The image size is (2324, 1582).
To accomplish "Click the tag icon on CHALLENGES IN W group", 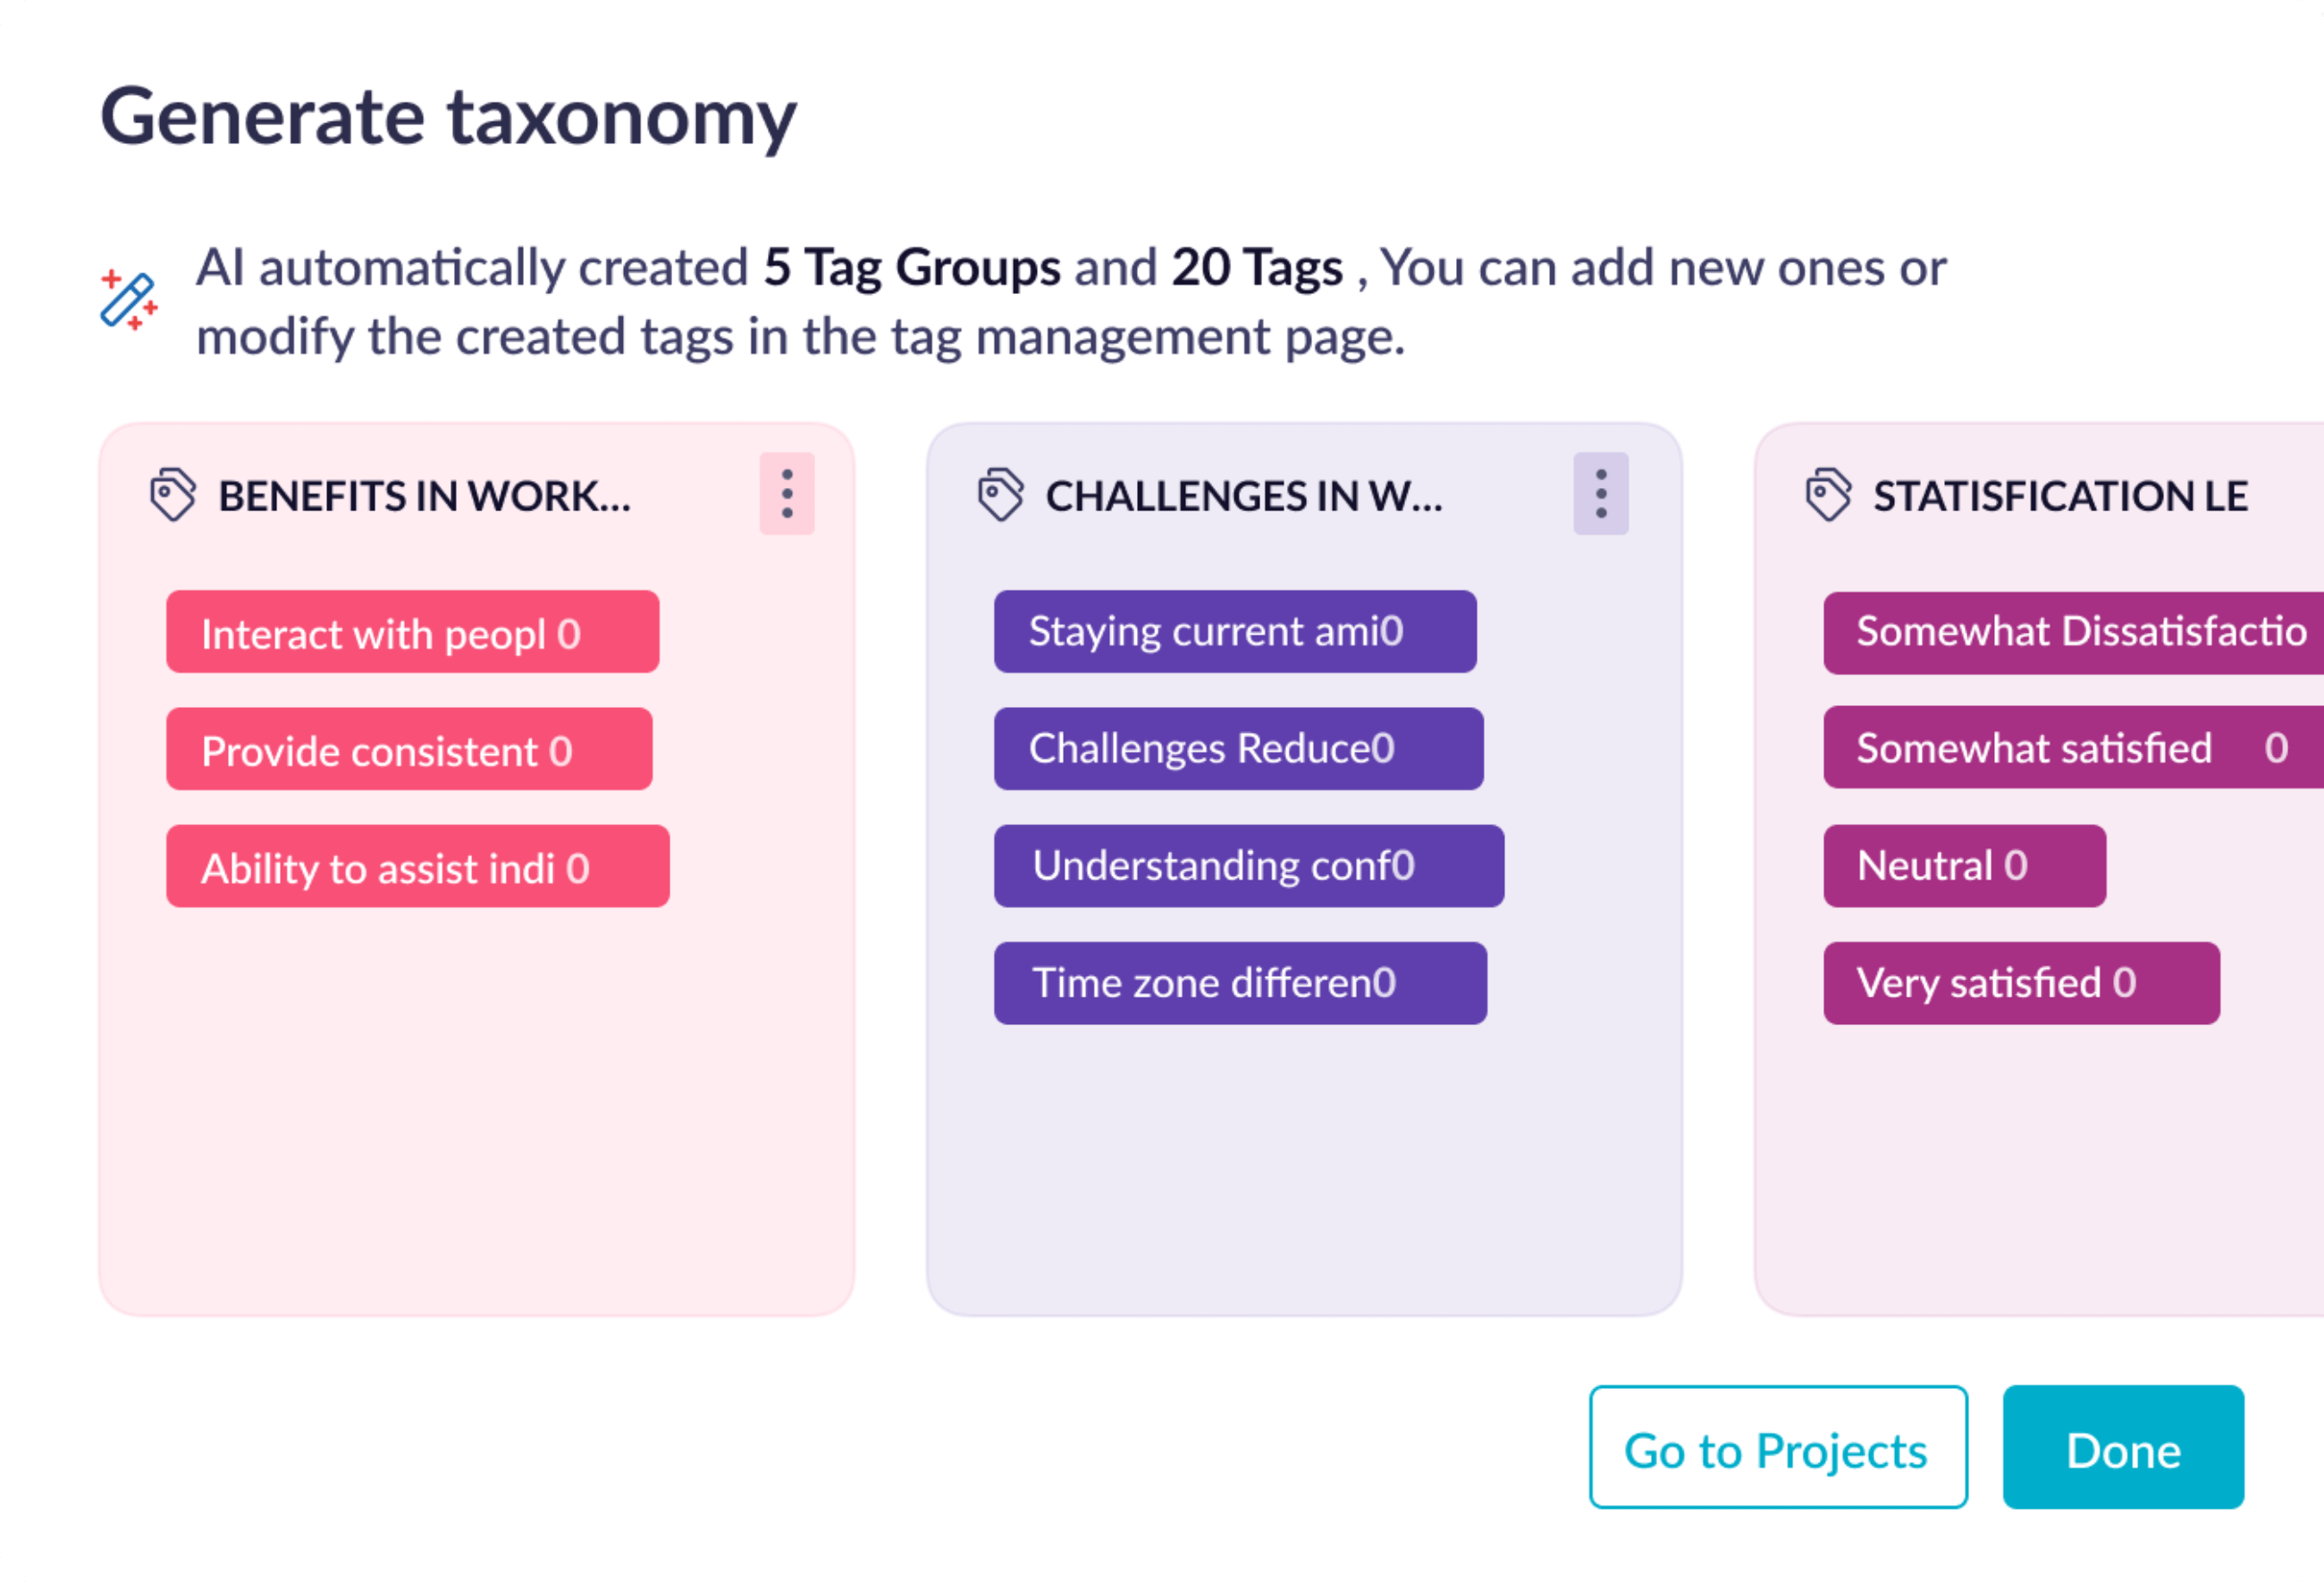I will coord(1000,493).
